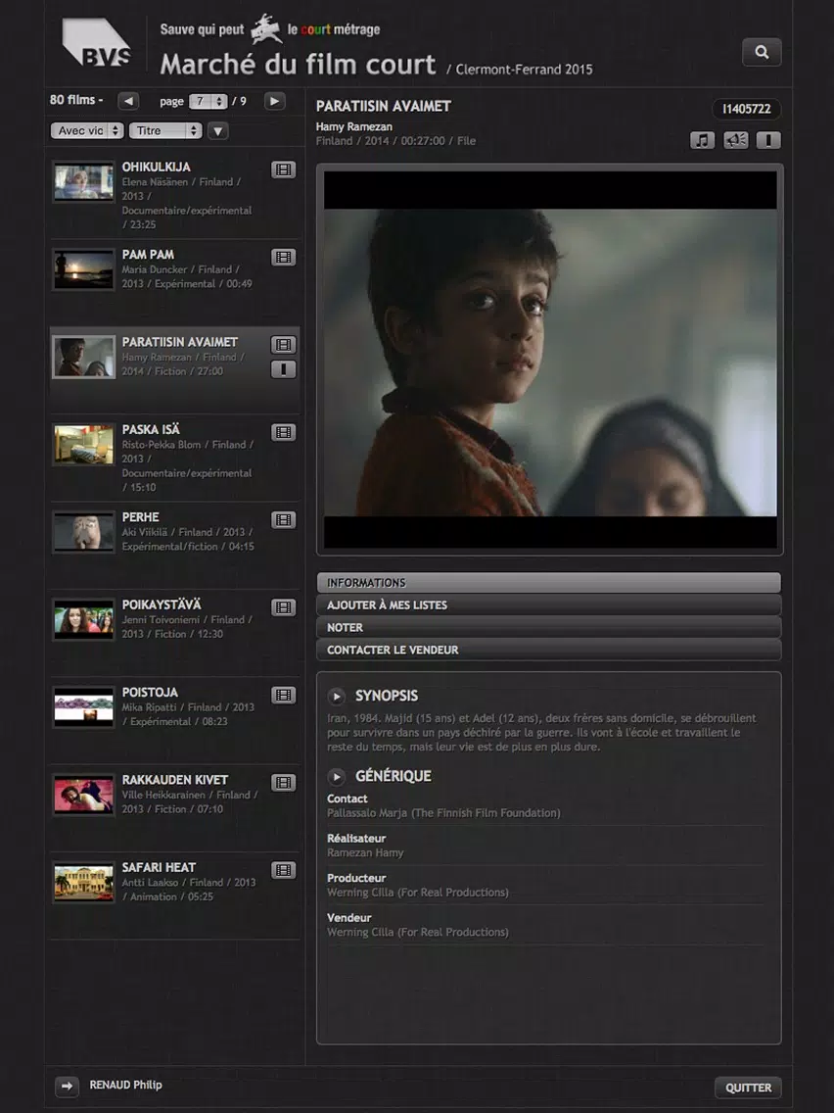
Task: Click info icon under PARATIISIN AVAIMET row
Action: (x=283, y=369)
